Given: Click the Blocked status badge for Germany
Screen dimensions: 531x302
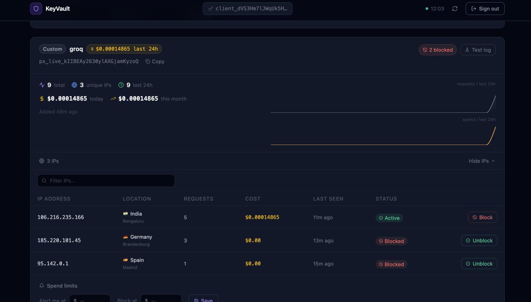Looking at the screenshot, I should [x=392, y=241].
